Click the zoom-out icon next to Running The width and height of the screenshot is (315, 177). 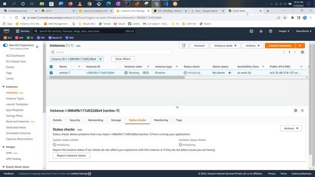[148, 73]
